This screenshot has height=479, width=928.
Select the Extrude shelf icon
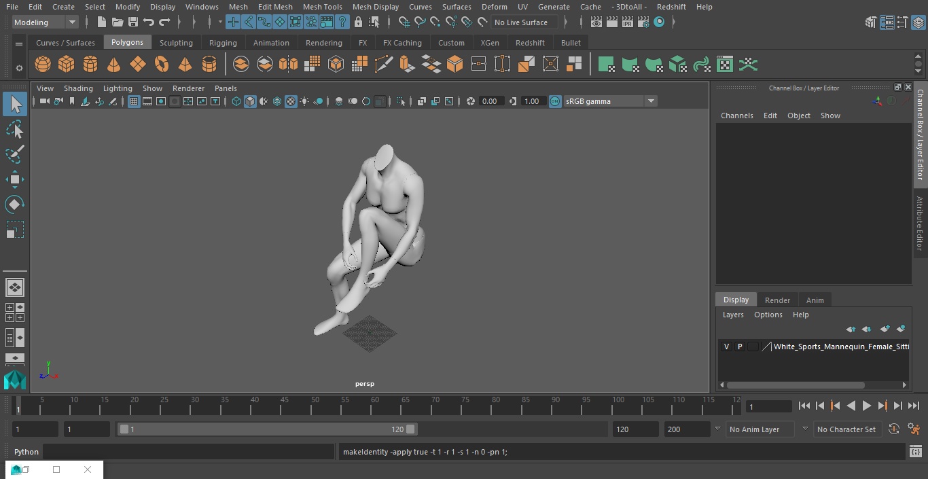(x=406, y=65)
